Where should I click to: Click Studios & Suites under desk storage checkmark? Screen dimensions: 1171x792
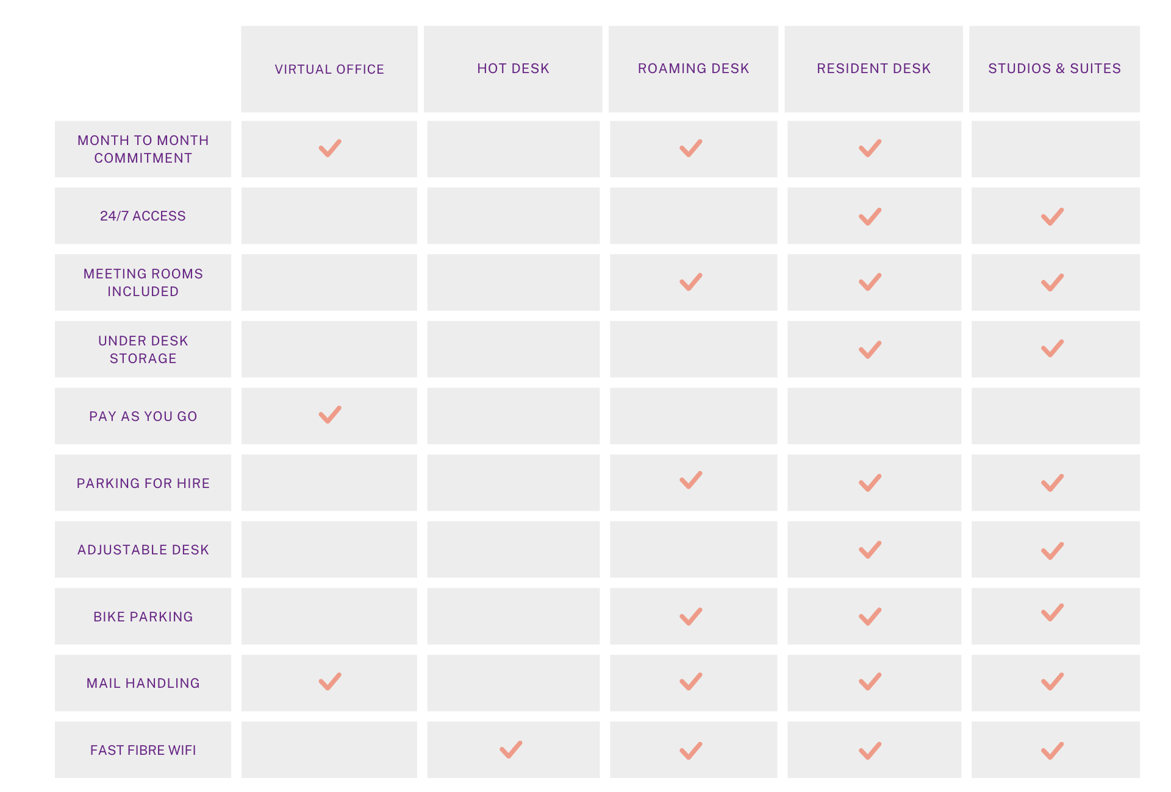pos(1053,348)
